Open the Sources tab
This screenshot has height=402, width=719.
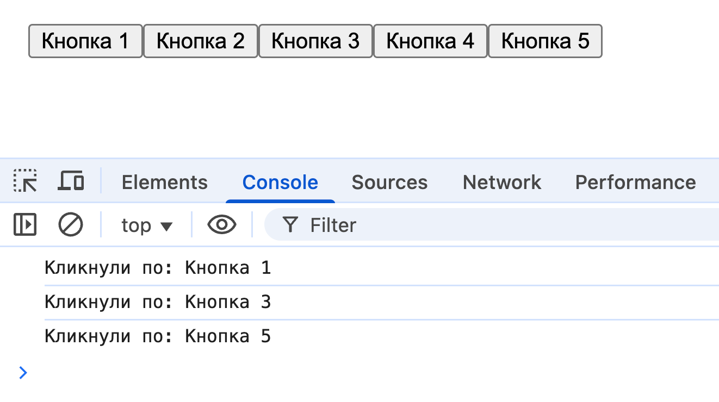(x=389, y=183)
